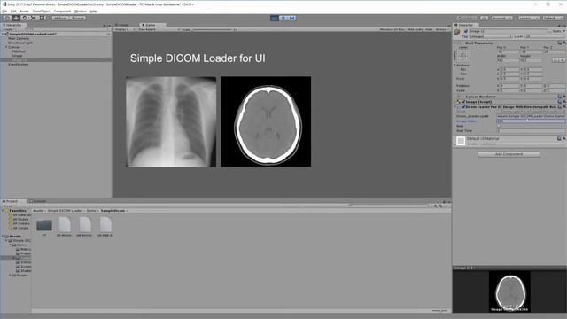The image size is (567, 319).
Task: Click the Collab button
Action: point(467,18)
